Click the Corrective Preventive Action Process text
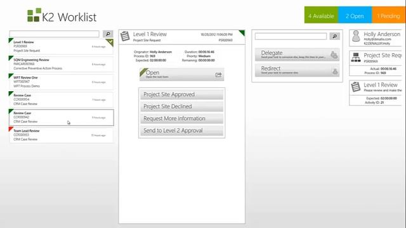 pos(38,68)
